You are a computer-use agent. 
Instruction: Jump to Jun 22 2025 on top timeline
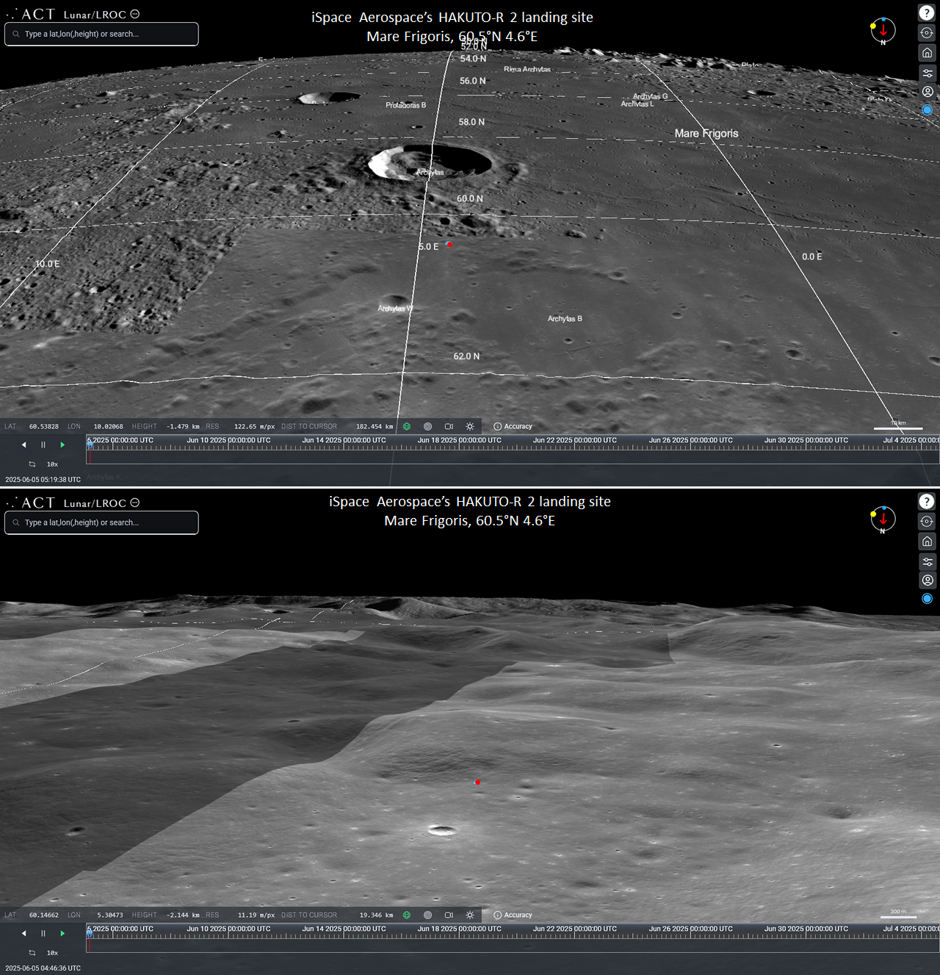[x=575, y=441]
